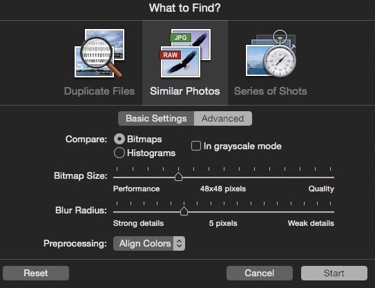Click the Align Colors dropdown arrows

[x=179, y=244]
